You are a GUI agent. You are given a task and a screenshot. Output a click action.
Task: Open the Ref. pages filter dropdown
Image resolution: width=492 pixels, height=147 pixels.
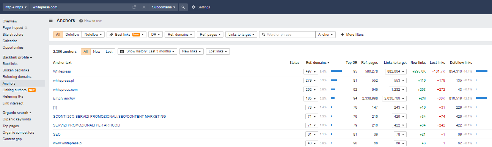tap(210, 35)
